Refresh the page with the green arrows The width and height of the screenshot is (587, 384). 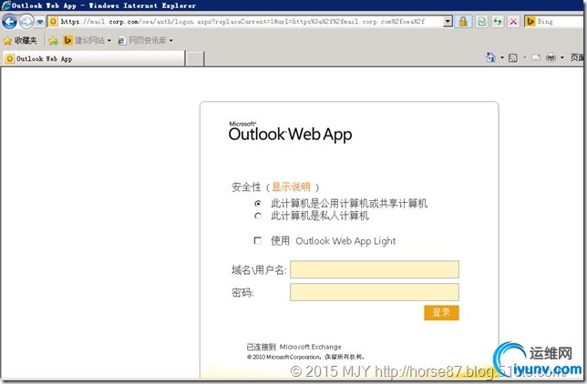[498, 22]
